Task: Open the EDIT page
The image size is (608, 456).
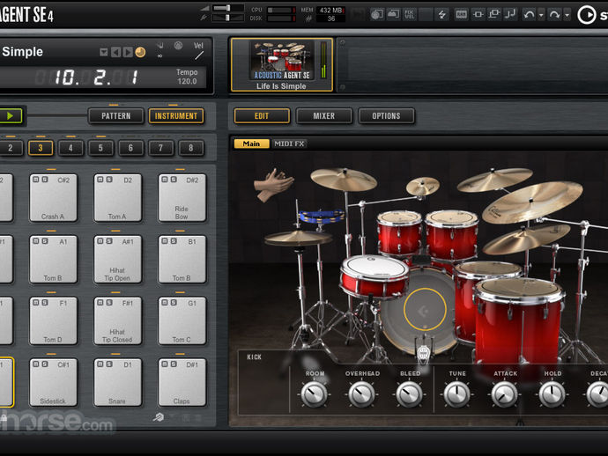Action: tap(262, 116)
